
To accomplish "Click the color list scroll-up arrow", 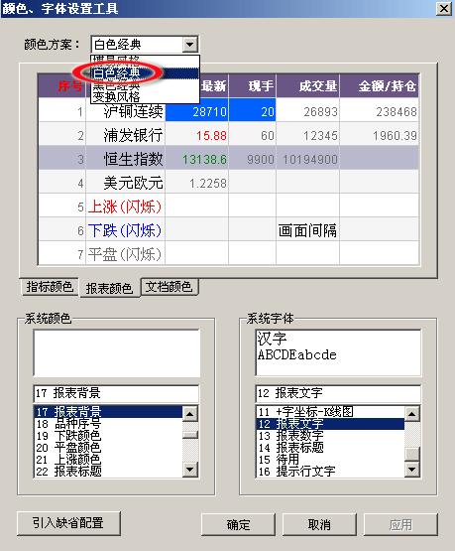I will (x=189, y=414).
